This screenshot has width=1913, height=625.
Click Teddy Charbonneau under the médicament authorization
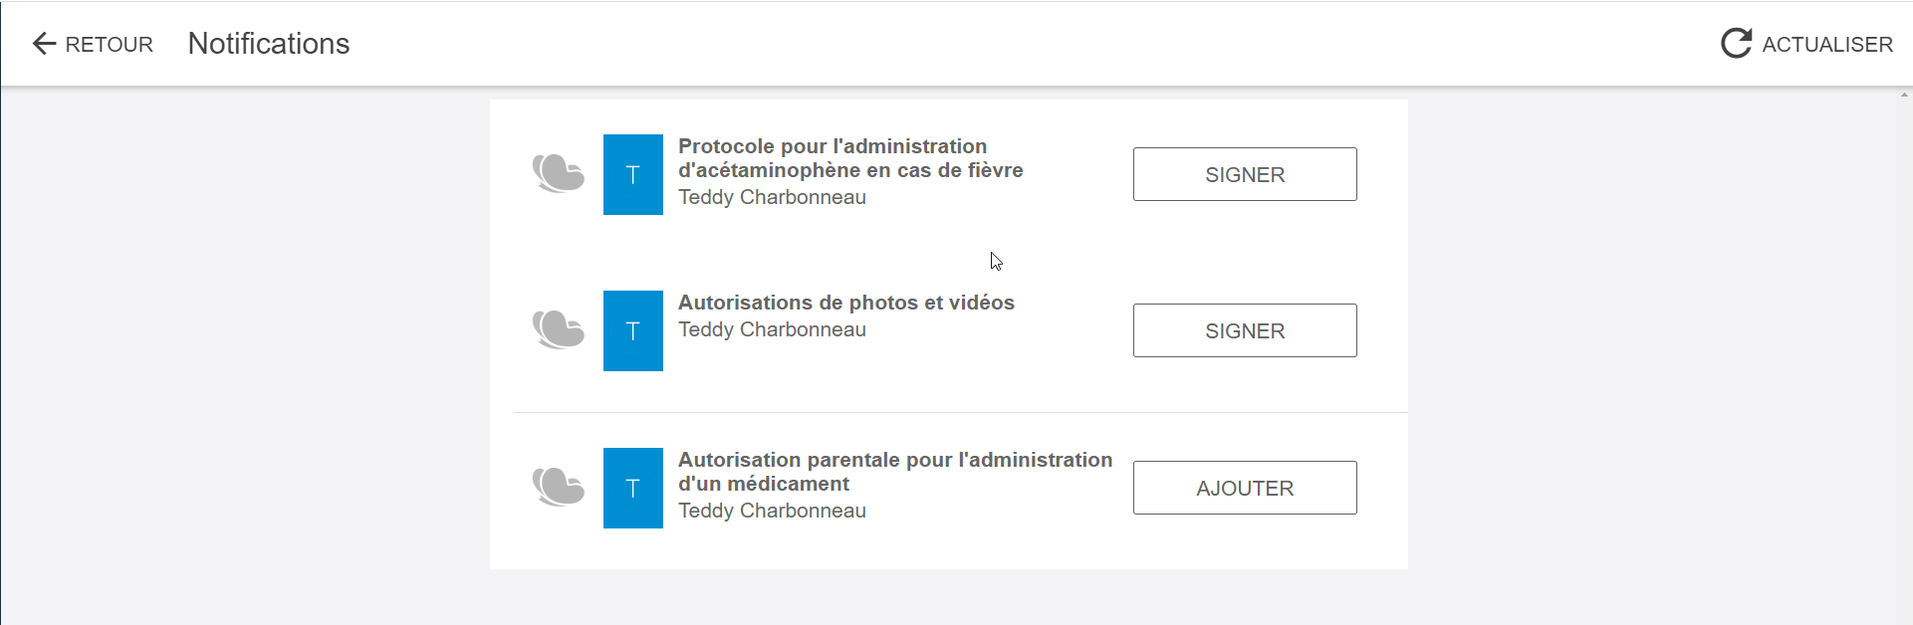click(772, 511)
